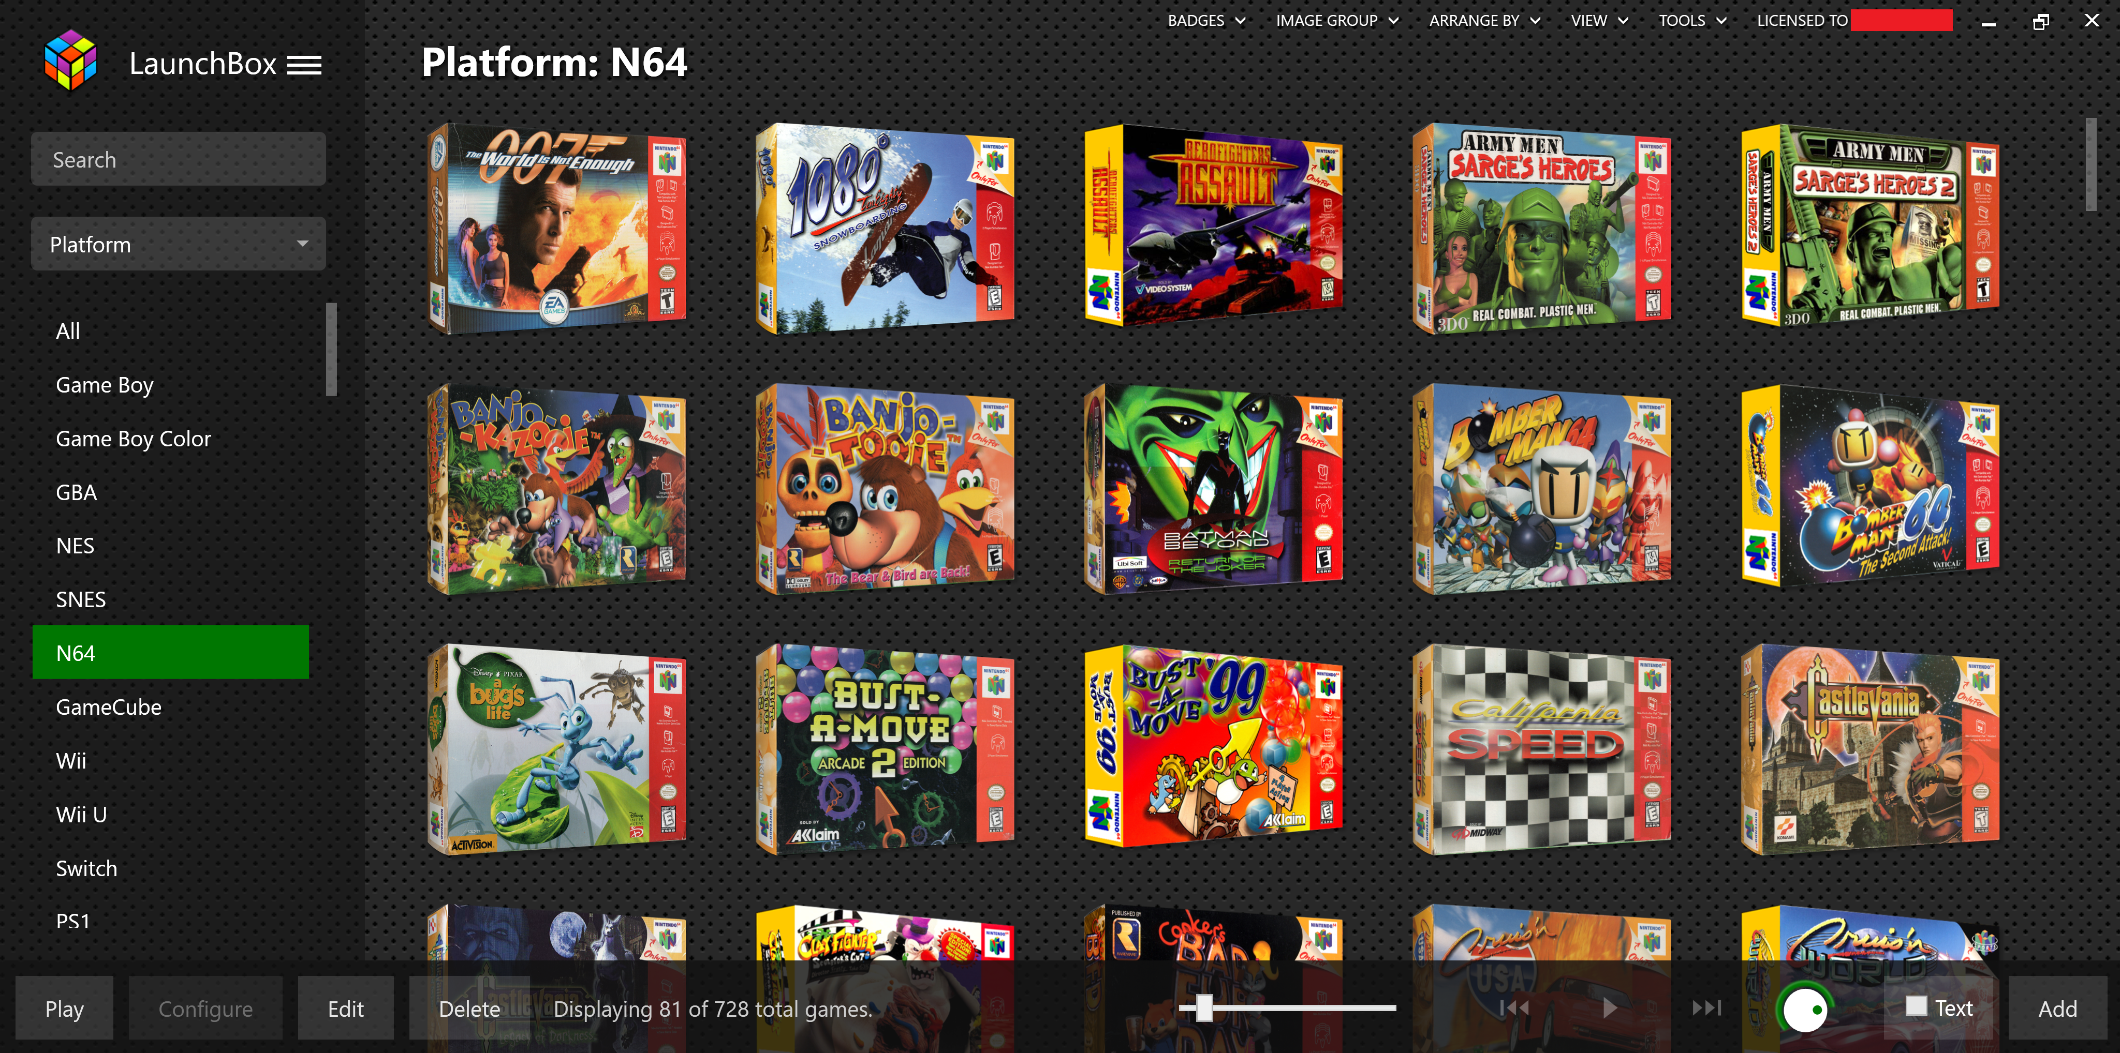Click the green circular volume knob
This screenshot has width=2120, height=1053.
1805,1009
